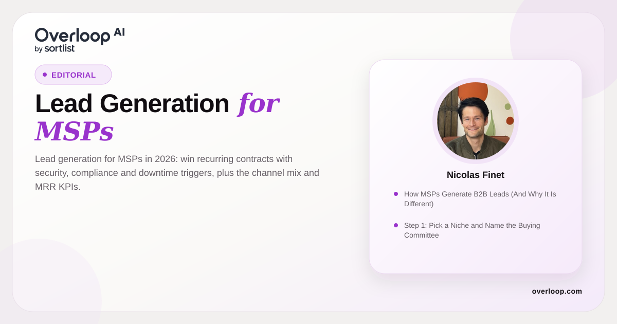Screen dimensions: 617x324
Task: Click bullet dot beside 'How MSPs Generate B2B Leads'
Action: pyautogui.click(x=396, y=194)
